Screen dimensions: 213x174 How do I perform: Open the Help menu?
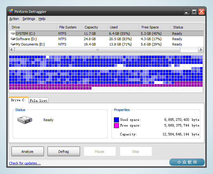tap(42, 19)
